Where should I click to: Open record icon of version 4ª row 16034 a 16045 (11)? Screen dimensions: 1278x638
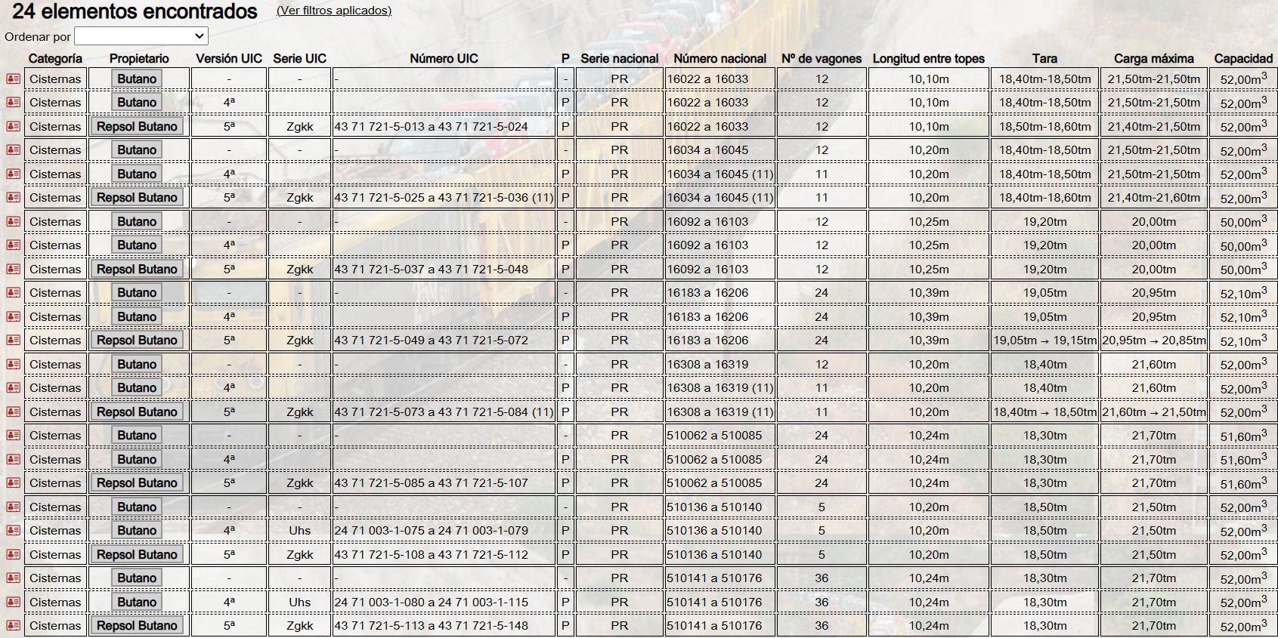tap(14, 174)
